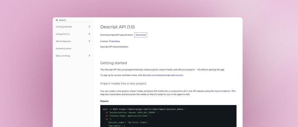Open the Proprietary license link
Screen dimensions: 298x127
114,41
